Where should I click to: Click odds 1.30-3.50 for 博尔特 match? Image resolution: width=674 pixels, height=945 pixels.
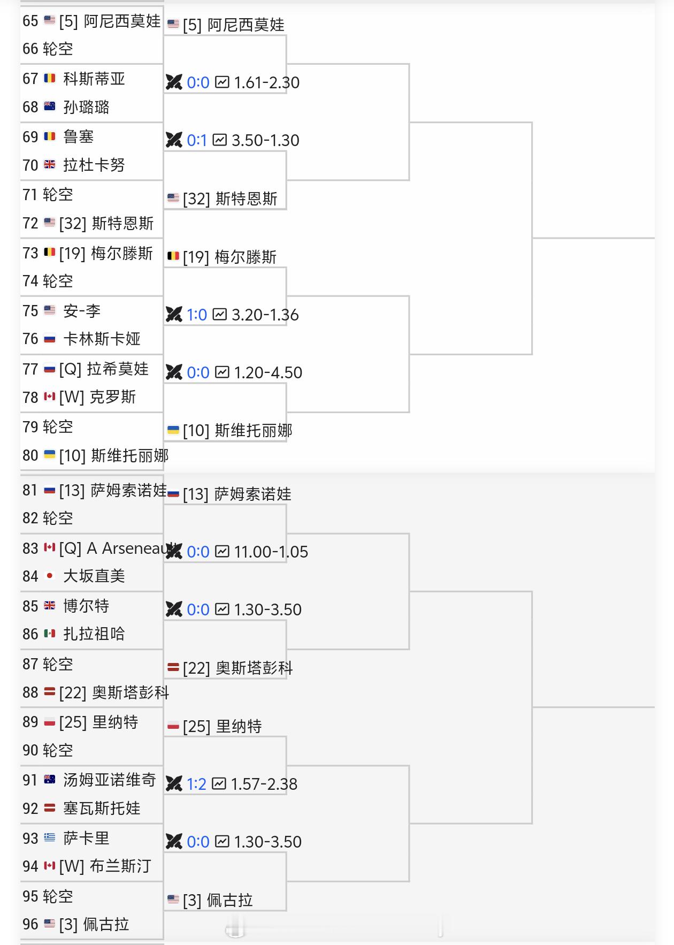(268, 609)
